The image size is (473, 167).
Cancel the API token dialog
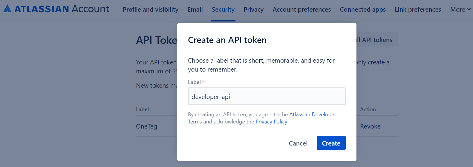coord(298,143)
